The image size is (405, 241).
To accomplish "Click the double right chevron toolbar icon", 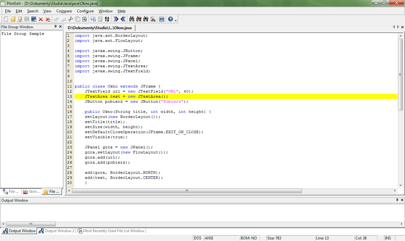I will (116, 19).
